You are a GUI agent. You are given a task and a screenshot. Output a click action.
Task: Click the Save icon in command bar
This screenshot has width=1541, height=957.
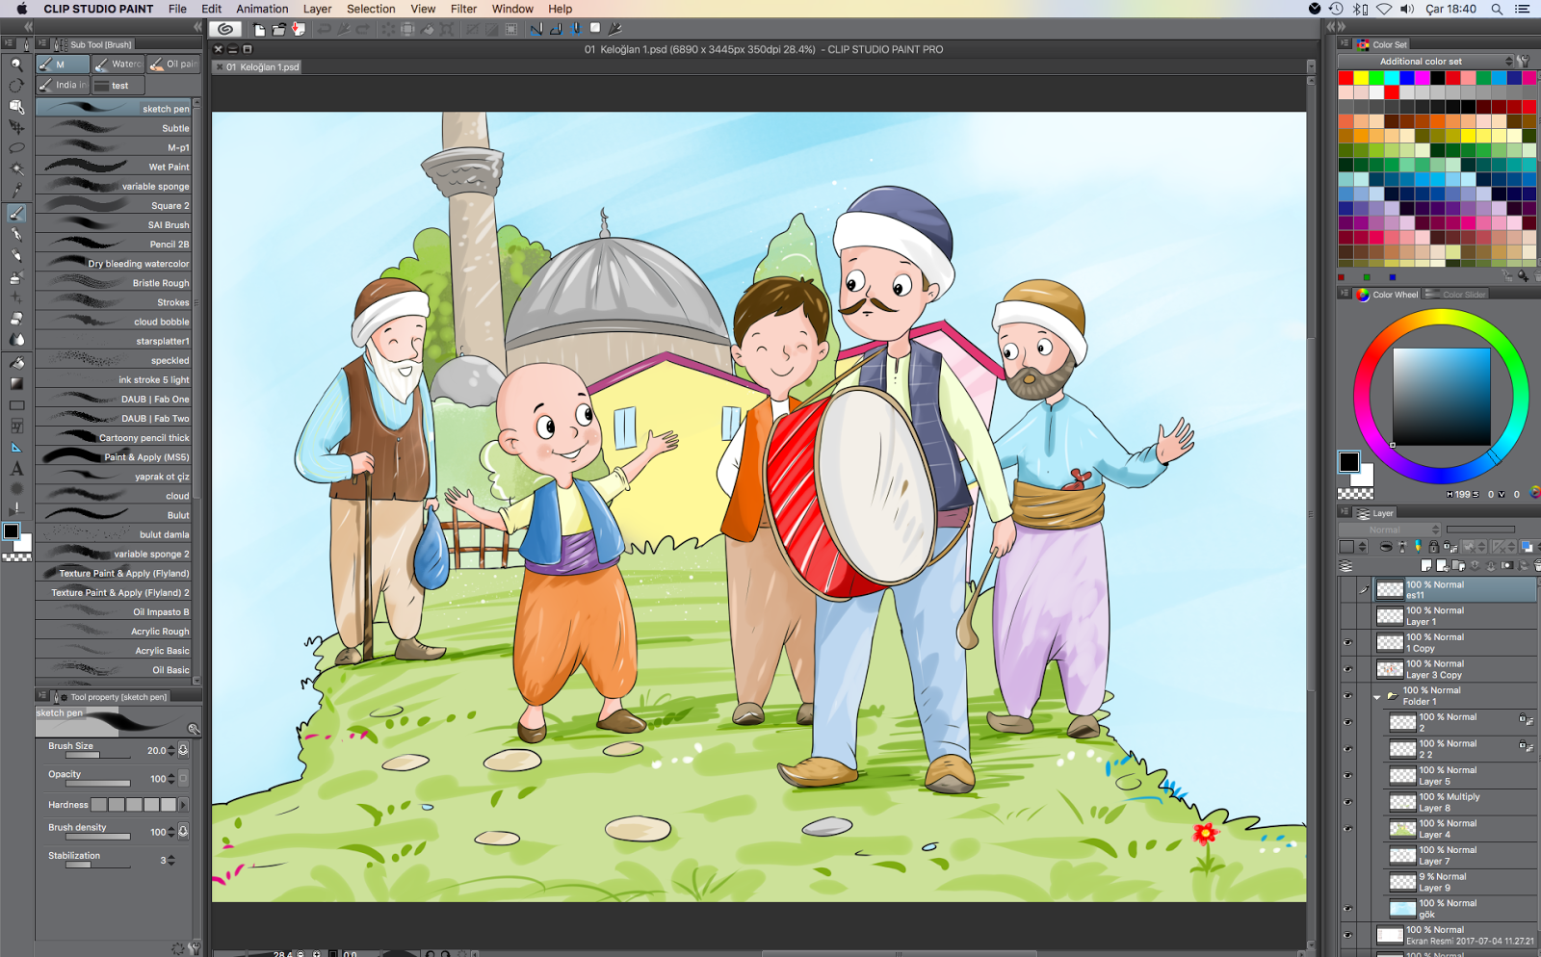(x=299, y=29)
